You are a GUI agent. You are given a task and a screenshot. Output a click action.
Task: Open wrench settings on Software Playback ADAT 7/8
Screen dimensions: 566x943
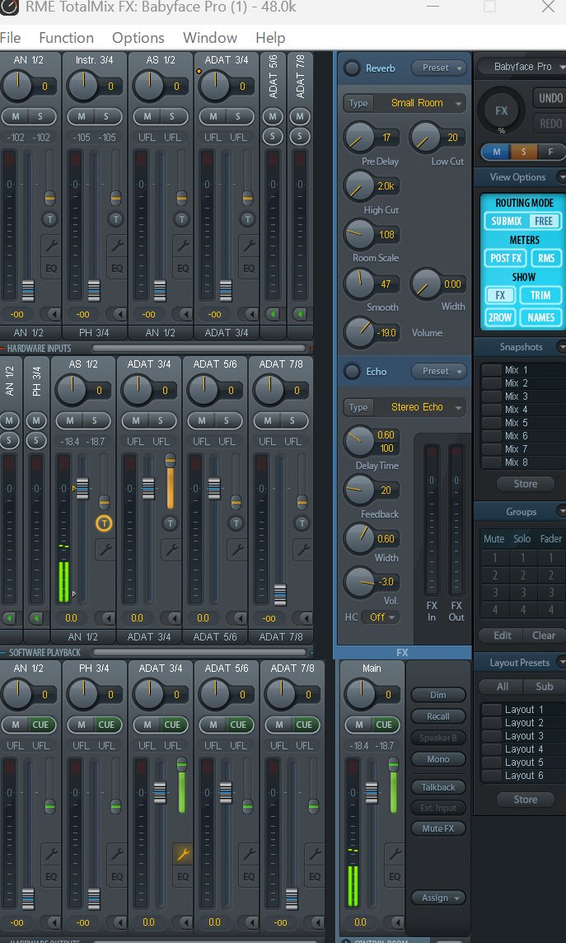click(x=303, y=549)
